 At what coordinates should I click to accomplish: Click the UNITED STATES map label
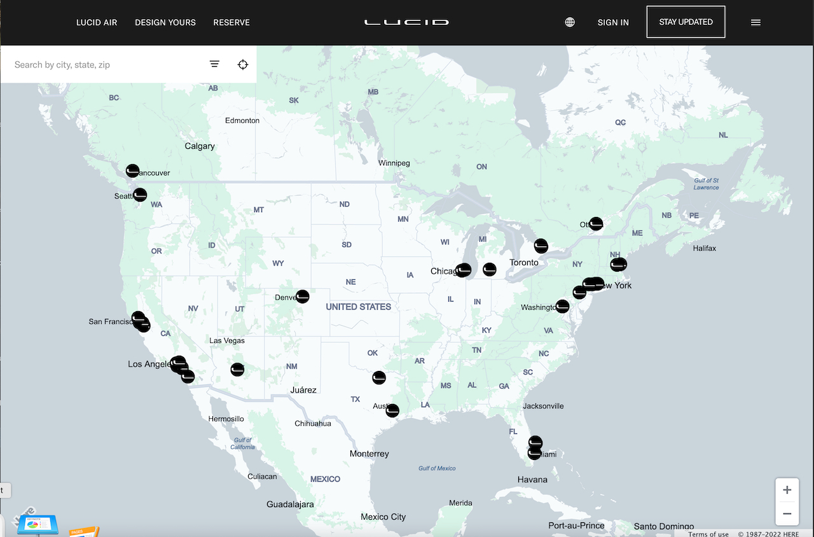(x=359, y=307)
